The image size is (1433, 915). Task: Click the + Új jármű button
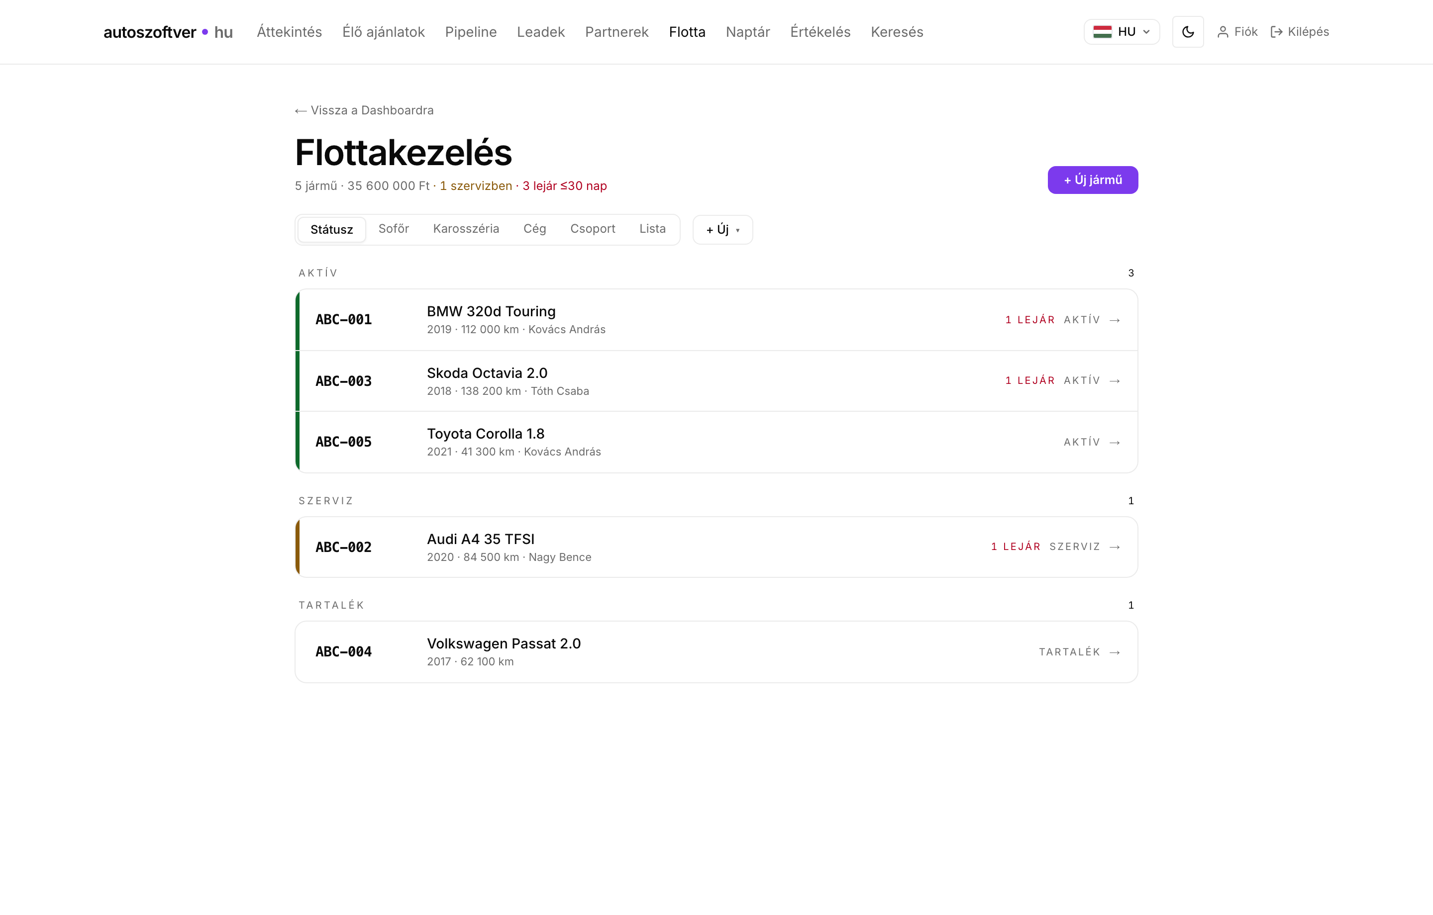point(1093,180)
